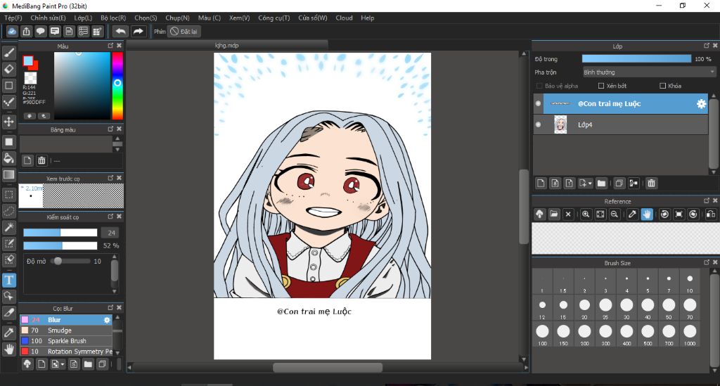720x386 pixels.
Task: Click Blur brush settings gear
Action: coord(107,320)
